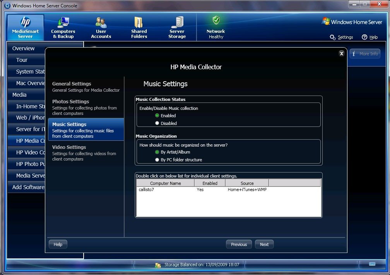This screenshot has width=390, height=275.
Task: Close the Windows Home Server Console window
Action: (x=379, y=4)
